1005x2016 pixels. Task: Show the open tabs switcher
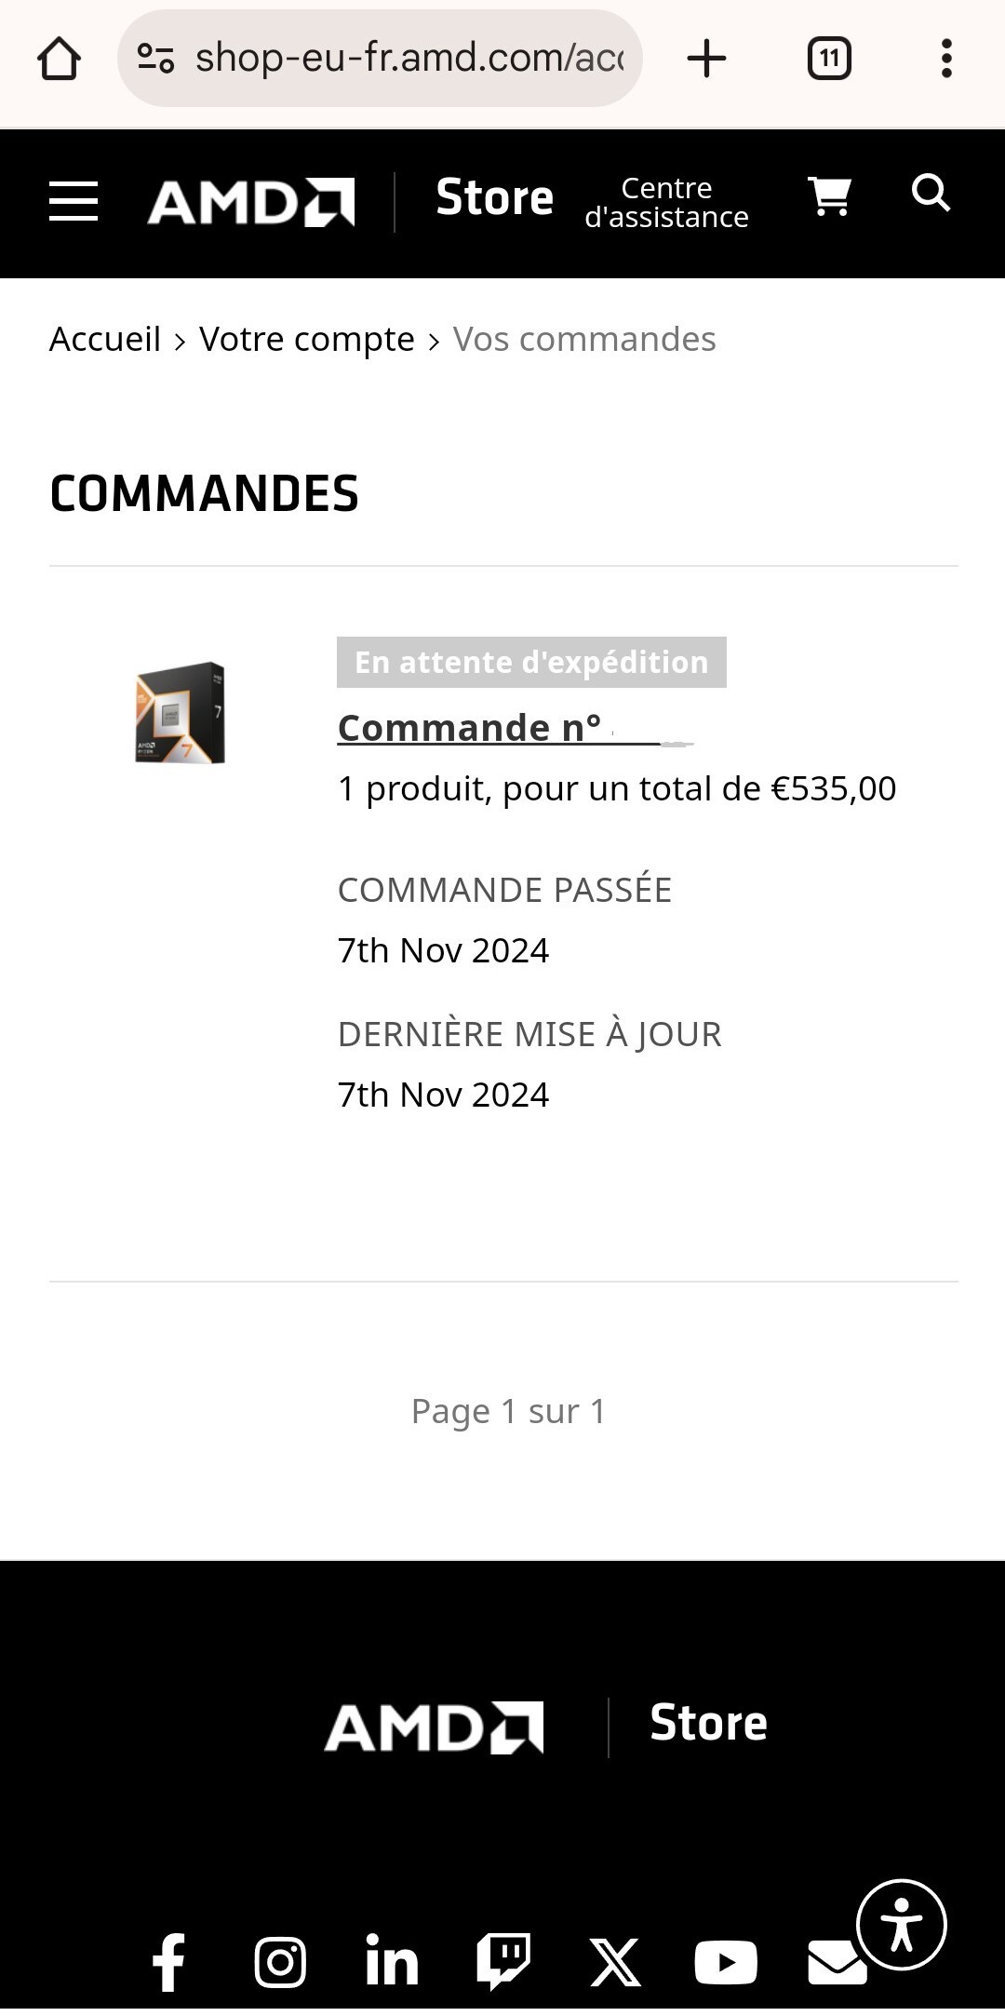click(x=829, y=60)
